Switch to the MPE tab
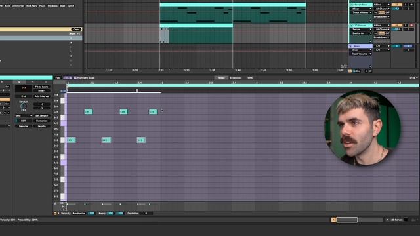420x236 pixels. [250, 78]
